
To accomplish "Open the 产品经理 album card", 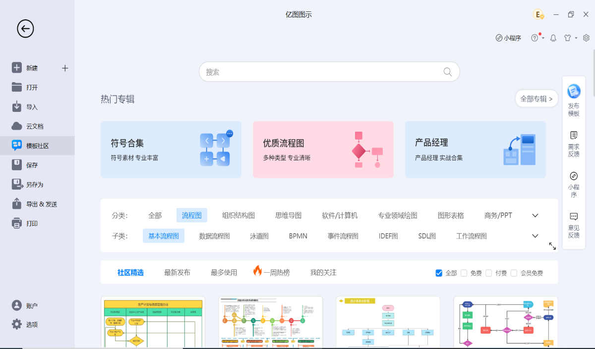I will point(476,150).
